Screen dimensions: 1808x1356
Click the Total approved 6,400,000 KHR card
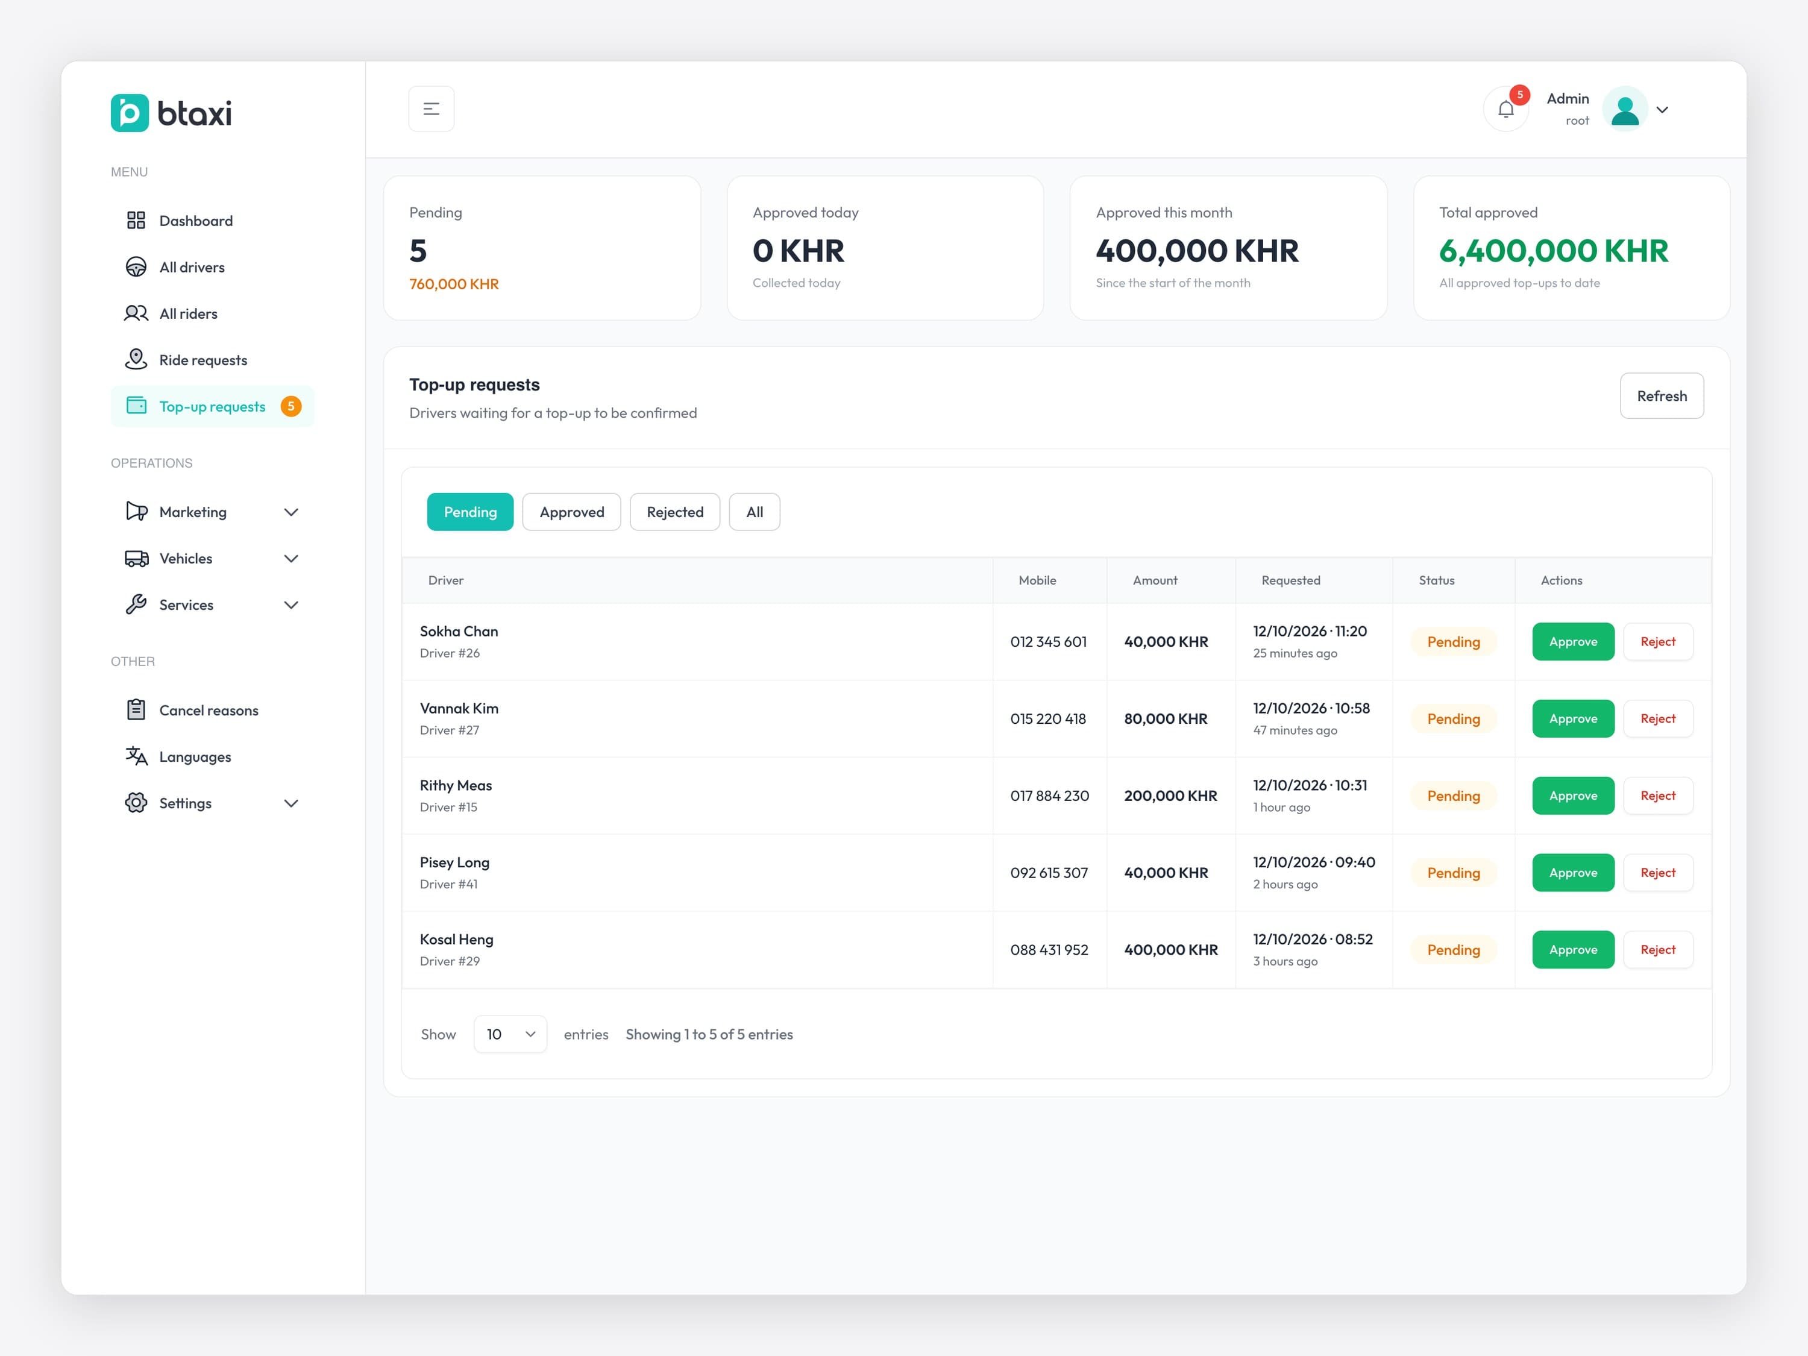(x=1571, y=248)
